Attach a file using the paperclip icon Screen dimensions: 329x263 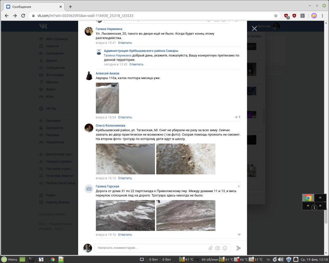210,248
